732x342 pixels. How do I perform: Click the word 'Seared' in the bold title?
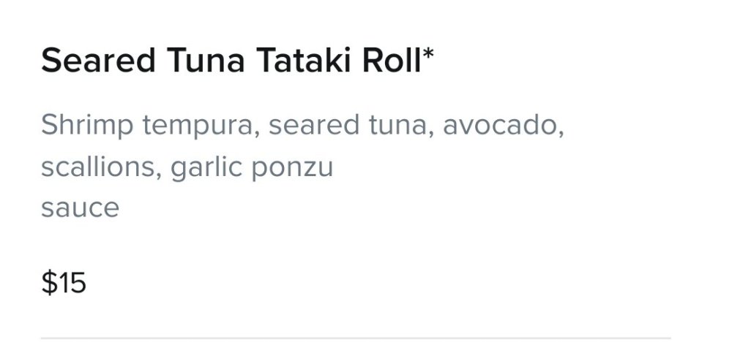point(98,61)
